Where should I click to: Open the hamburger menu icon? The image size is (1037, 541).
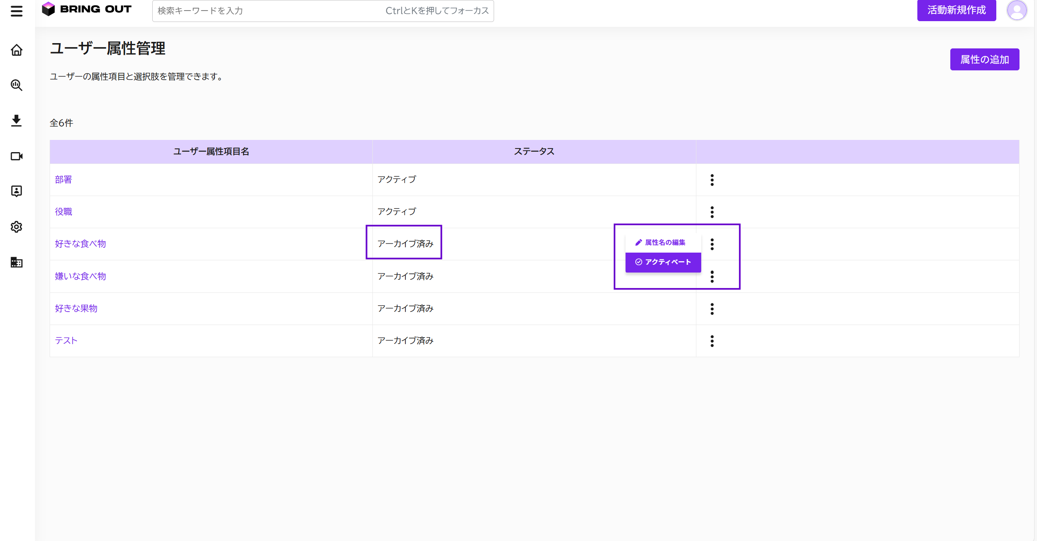pyautogui.click(x=16, y=11)
